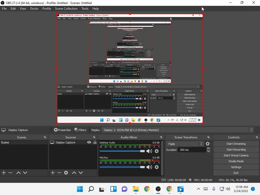Open Tools menu

[85, 9]
